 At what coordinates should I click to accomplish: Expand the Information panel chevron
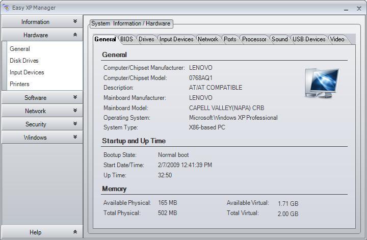tap(75, 21)
